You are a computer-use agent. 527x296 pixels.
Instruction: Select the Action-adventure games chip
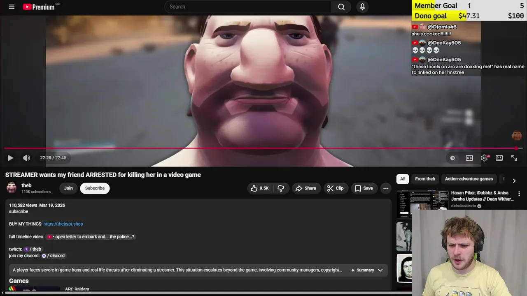coord(469,179)
